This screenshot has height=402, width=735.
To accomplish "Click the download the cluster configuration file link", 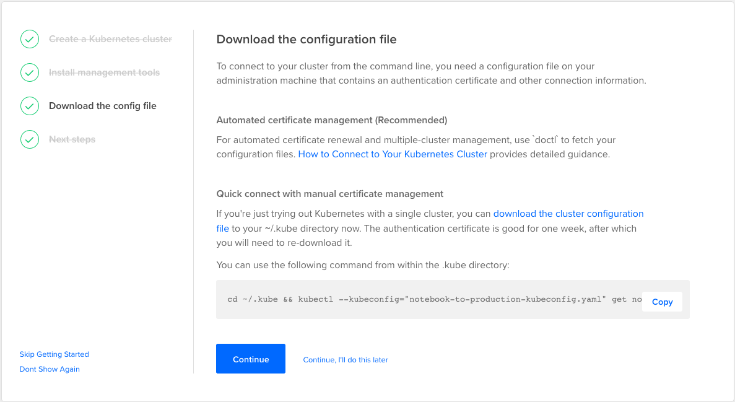I will coord(568,214).
